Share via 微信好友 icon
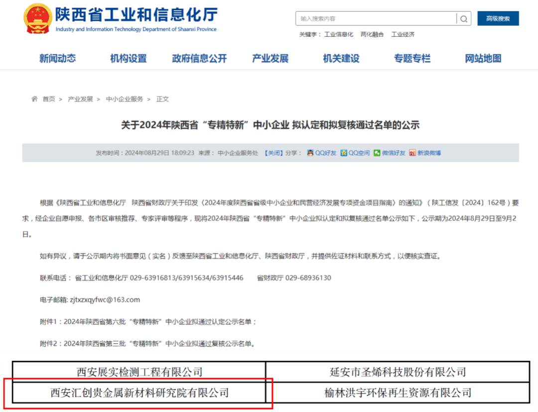 point(377,153)
